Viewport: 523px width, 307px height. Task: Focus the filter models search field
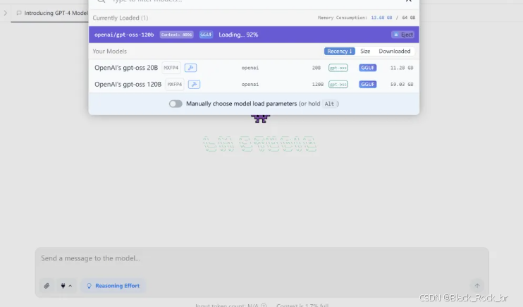click(247, 1)
